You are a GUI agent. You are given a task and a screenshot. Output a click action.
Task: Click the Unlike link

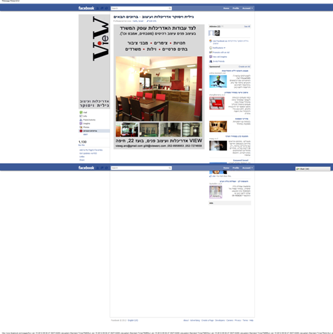(x=82, y=157)
